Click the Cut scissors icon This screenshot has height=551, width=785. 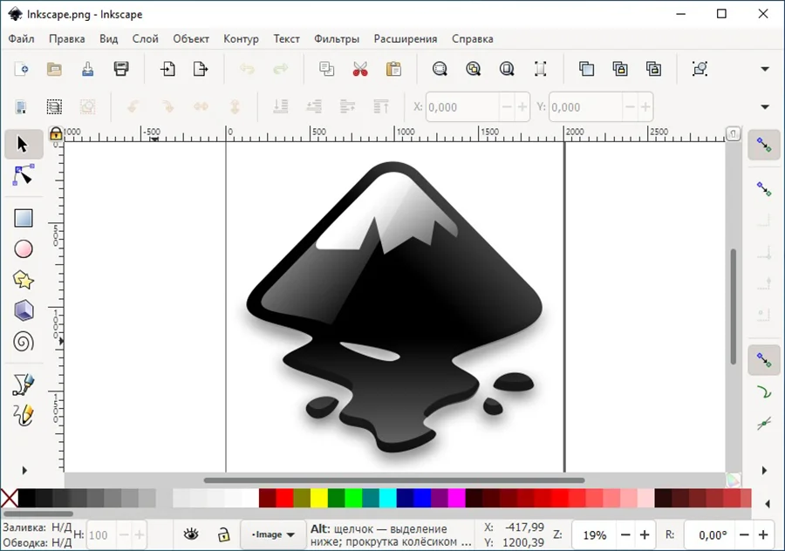pyautogui.click(x=360, y=69)
